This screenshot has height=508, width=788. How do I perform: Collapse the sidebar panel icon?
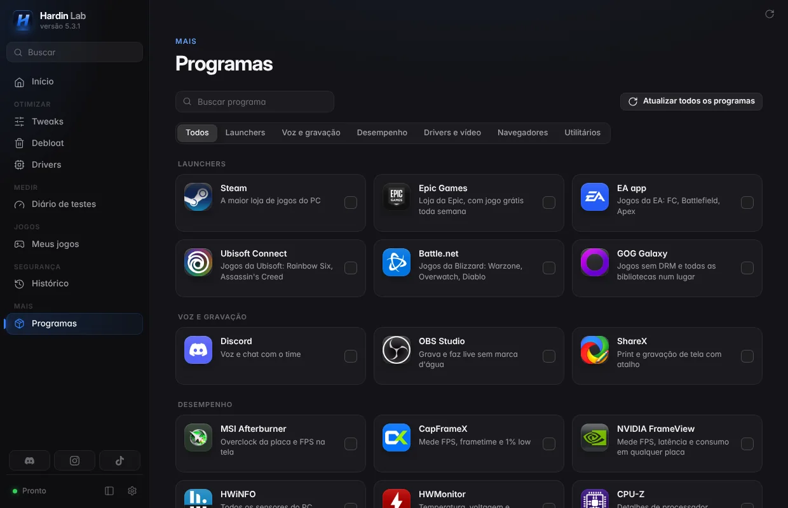(109, 491)
